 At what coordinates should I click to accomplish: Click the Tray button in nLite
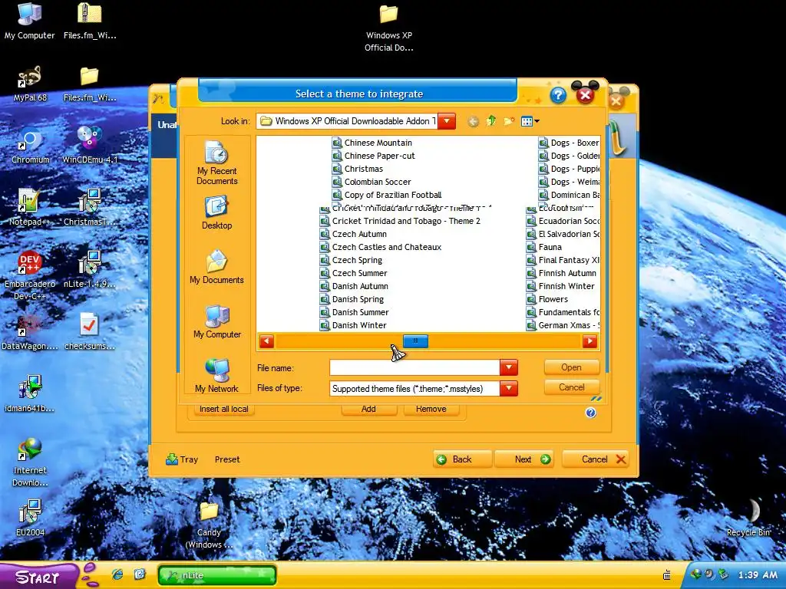(x=182, y=459)
